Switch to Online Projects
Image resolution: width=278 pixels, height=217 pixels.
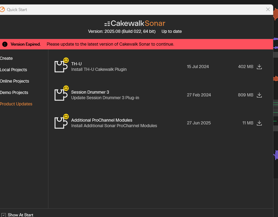(15, 81)
